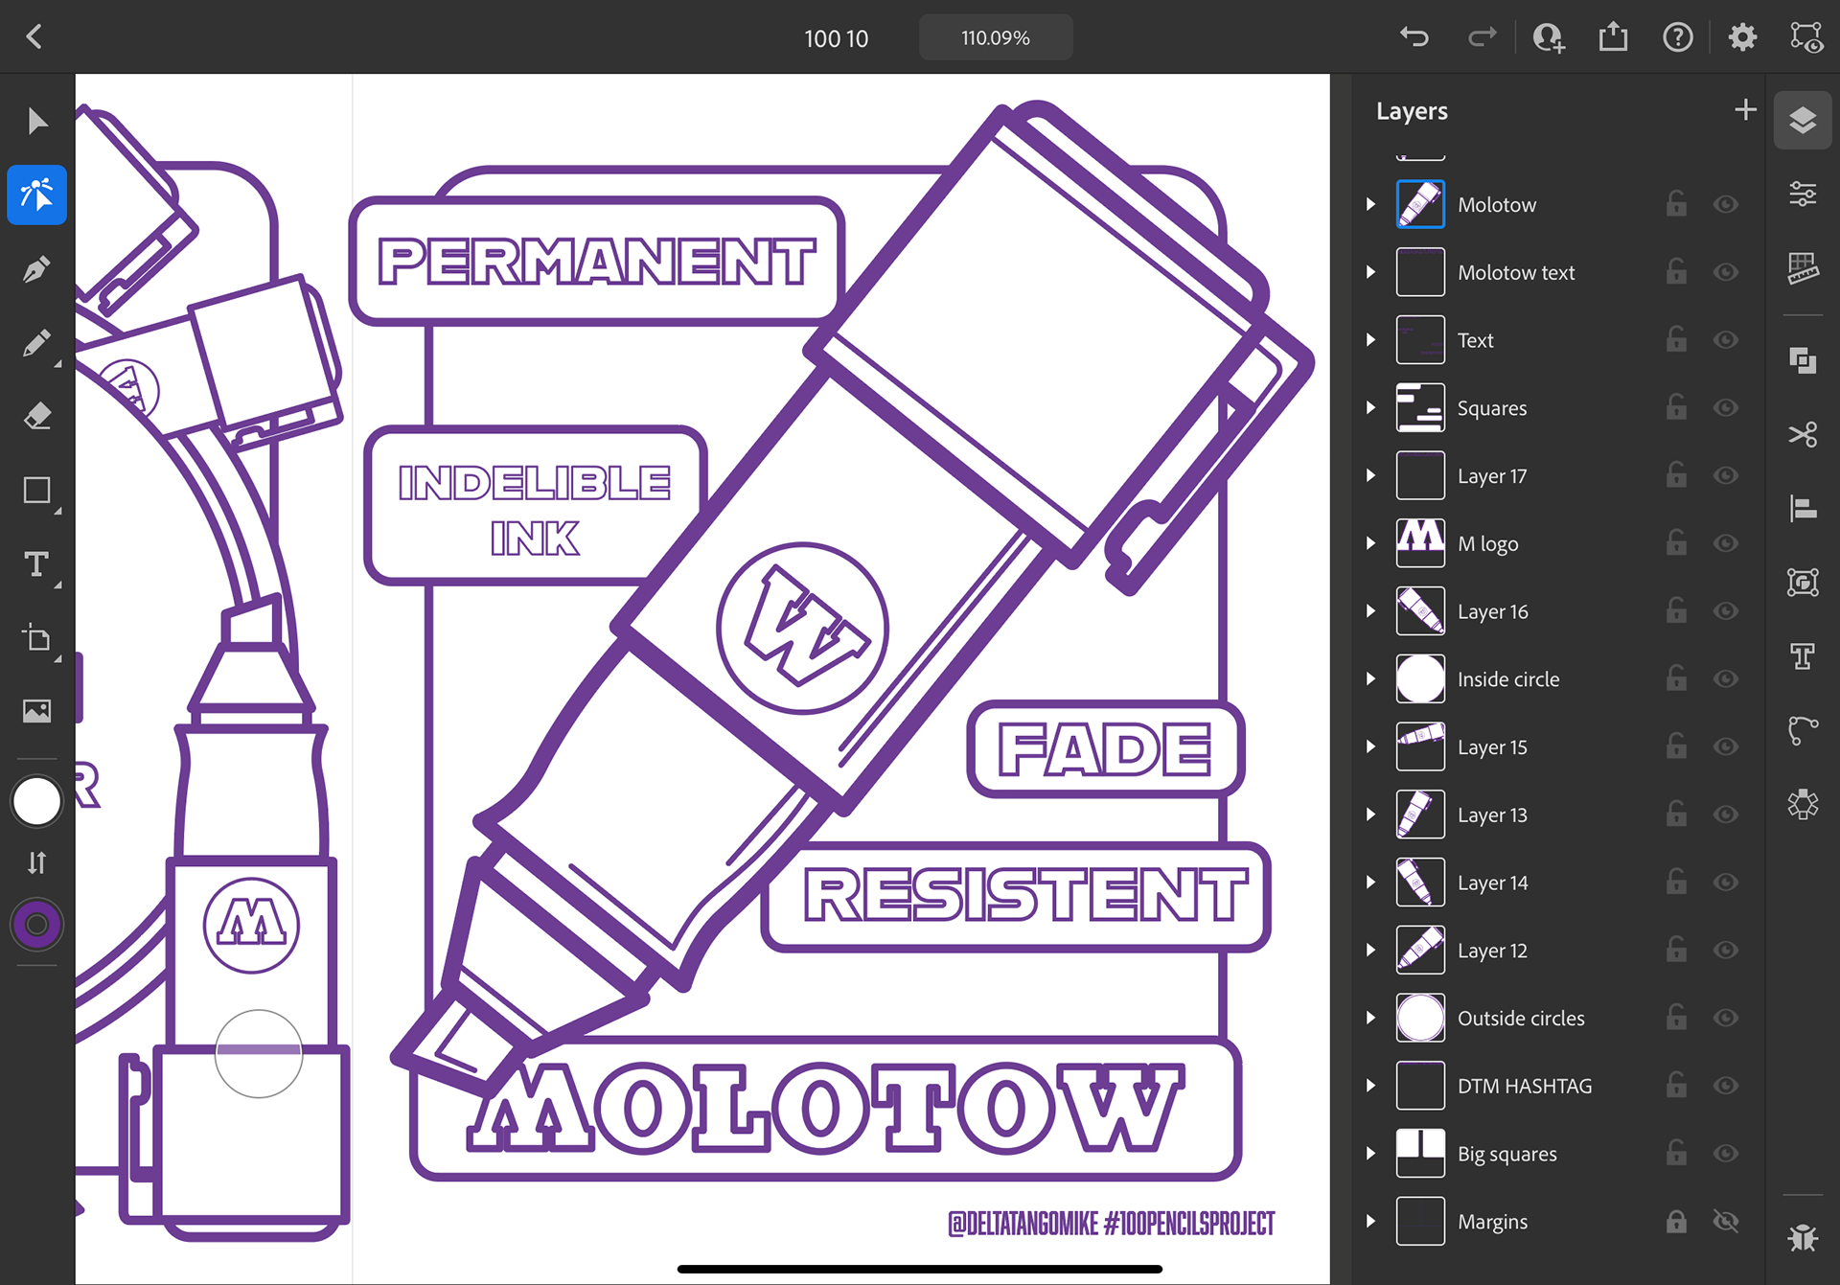
Task: Select the Layer 12 row
Action: (x=1558, y=951)
